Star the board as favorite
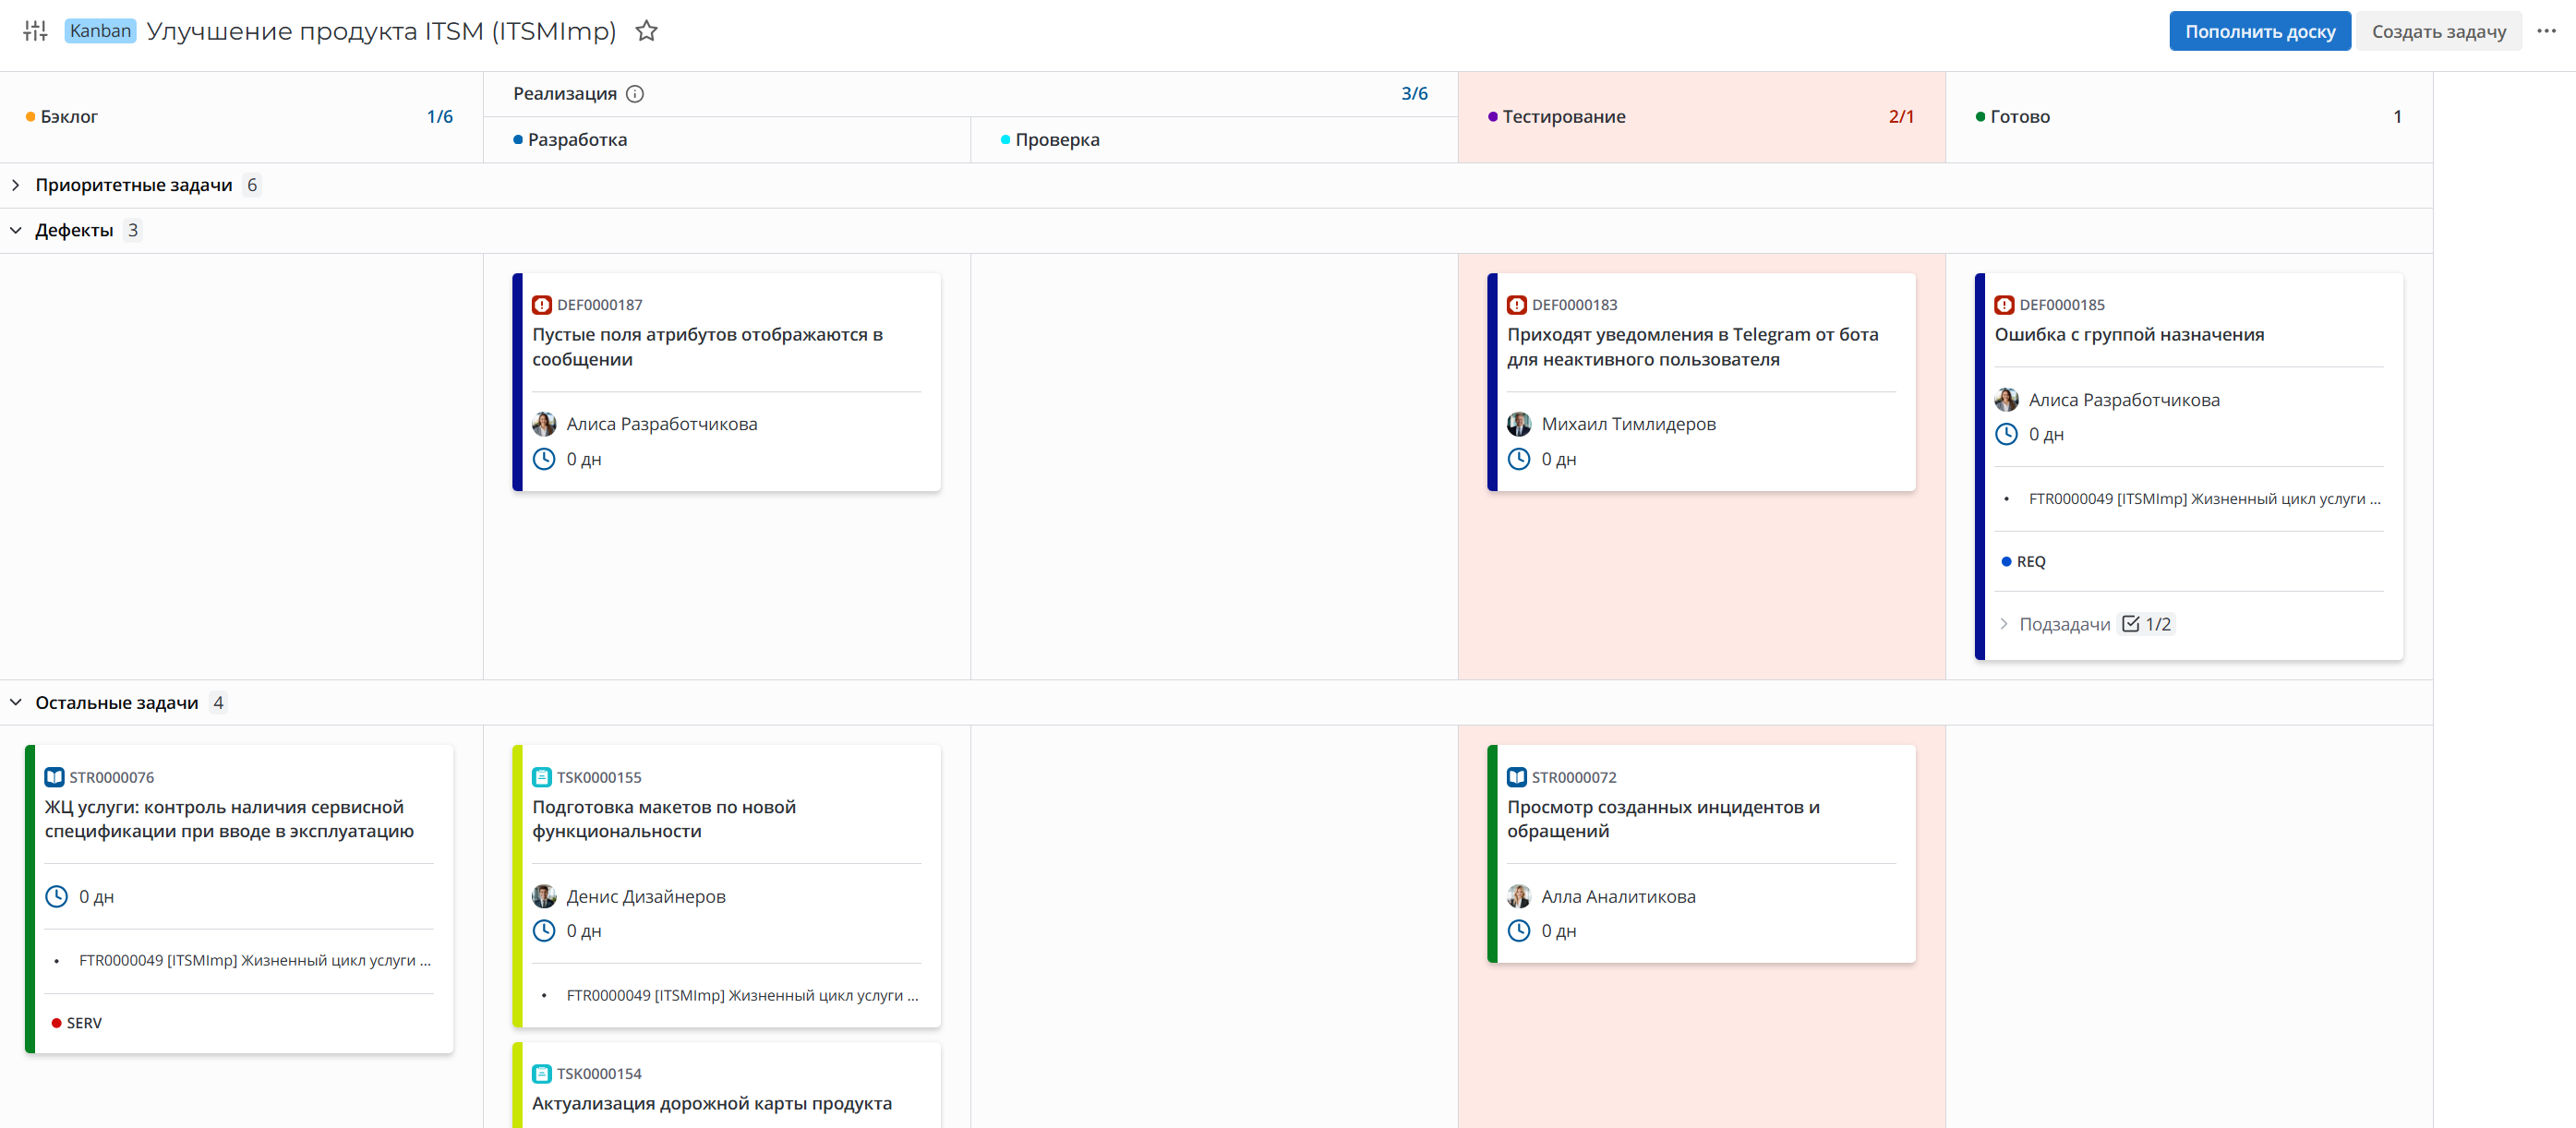Screen dimensions: 2576x1128 tap(646, 31)
